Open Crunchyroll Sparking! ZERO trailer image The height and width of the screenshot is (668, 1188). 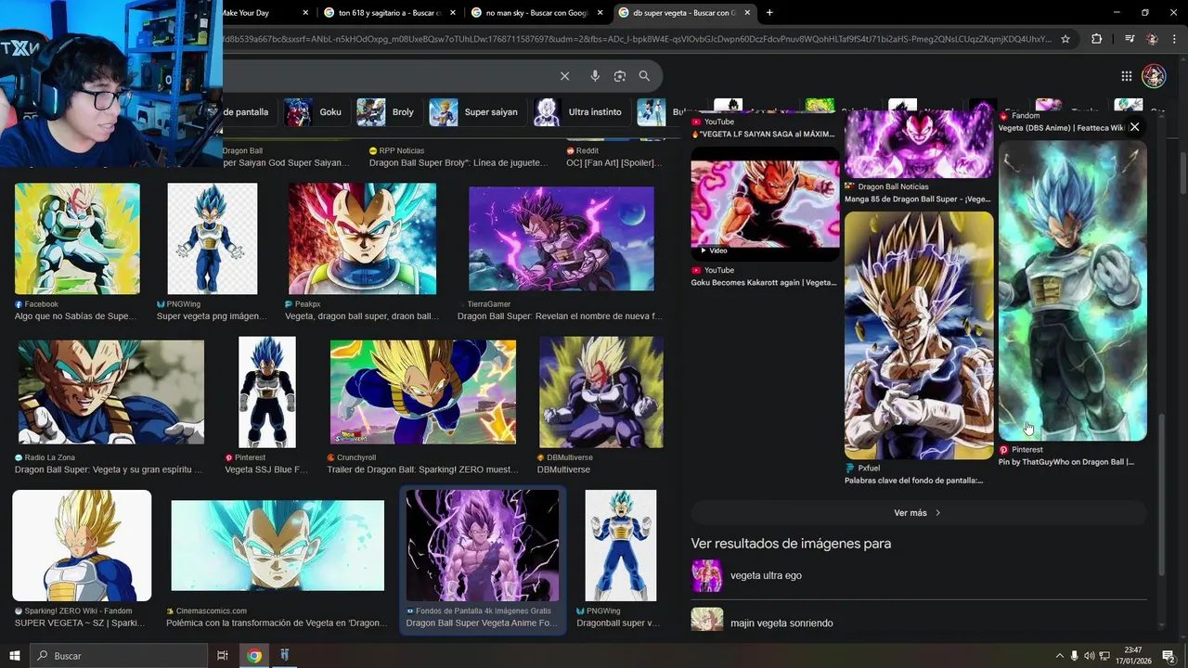coord(423,392)
